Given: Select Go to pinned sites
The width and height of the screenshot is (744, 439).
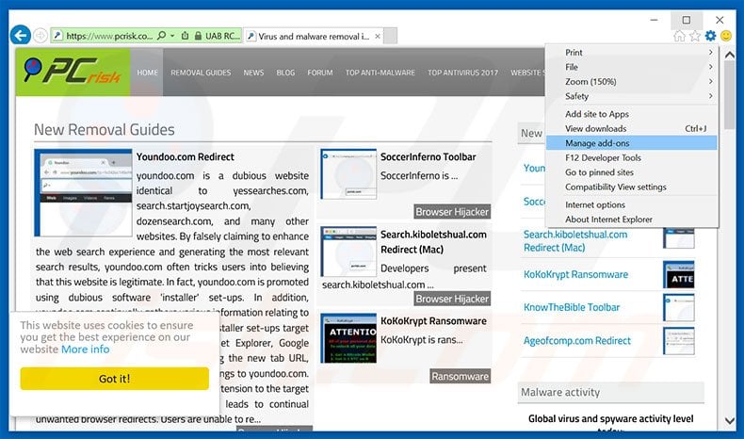Looking at the screenshot, I should point(632,172).
